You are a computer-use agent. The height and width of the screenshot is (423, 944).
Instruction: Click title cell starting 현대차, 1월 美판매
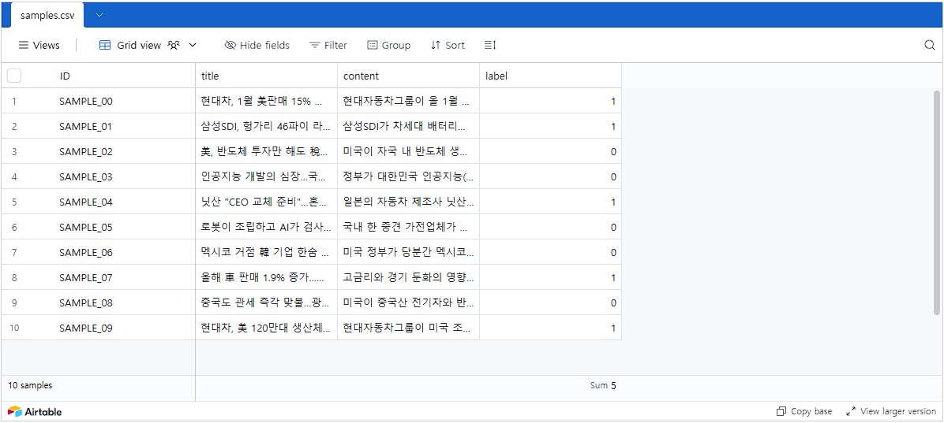[x=266, y=102]
